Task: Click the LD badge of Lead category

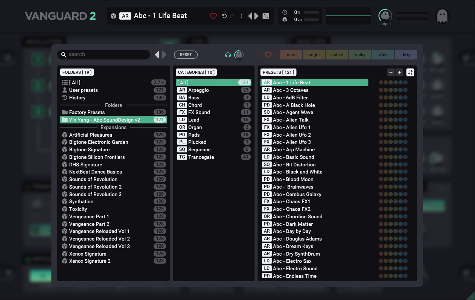Action: 182,120
